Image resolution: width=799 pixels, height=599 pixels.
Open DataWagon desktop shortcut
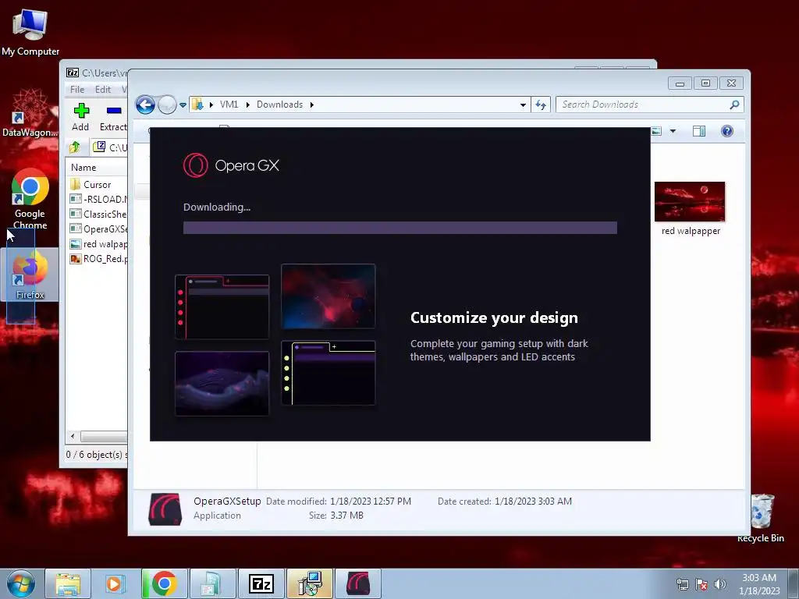tap(30, 113)
